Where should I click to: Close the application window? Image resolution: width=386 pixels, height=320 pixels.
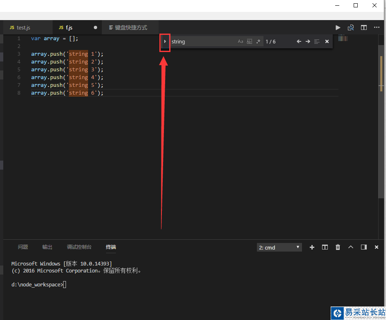[x=375, y=5]
